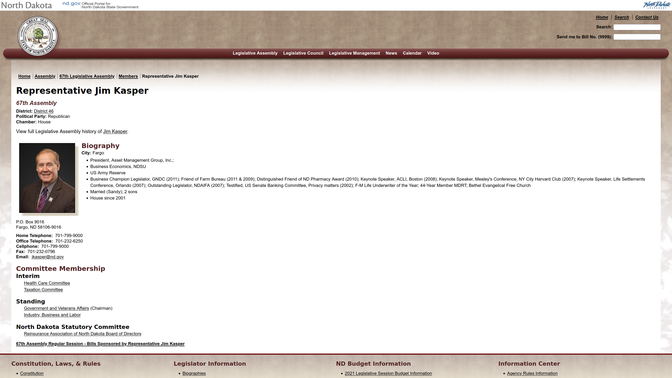Click the Calendar navigation icon
The width and height of the screenshot is (672, 378).
pos(412,52)
